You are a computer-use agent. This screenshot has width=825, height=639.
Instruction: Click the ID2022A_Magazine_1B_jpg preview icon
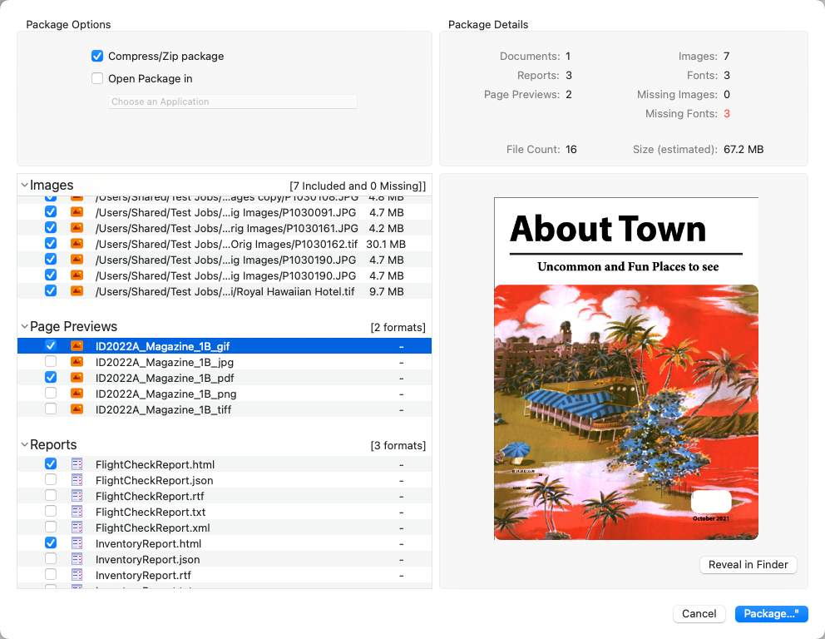(77, 362)
